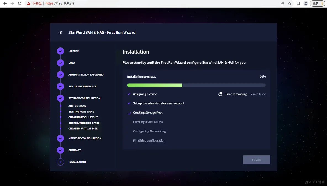
Task: Click the Network Configuration step checkmark circle
Action: [60, 138]
